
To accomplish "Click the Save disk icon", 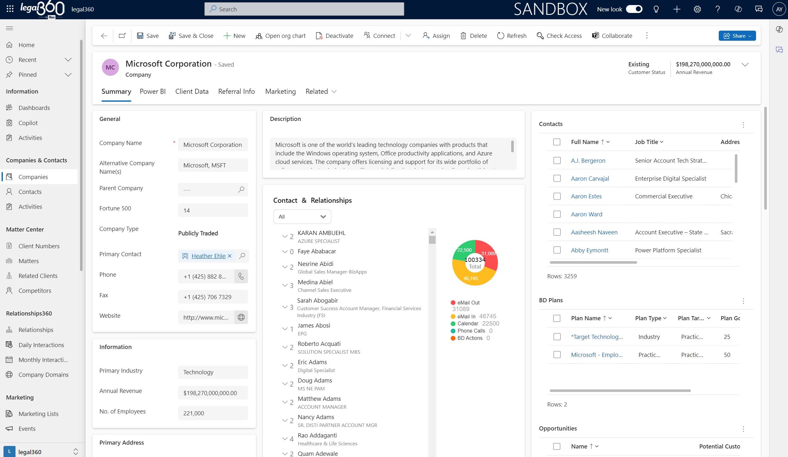I will click(x=140, y=36).
